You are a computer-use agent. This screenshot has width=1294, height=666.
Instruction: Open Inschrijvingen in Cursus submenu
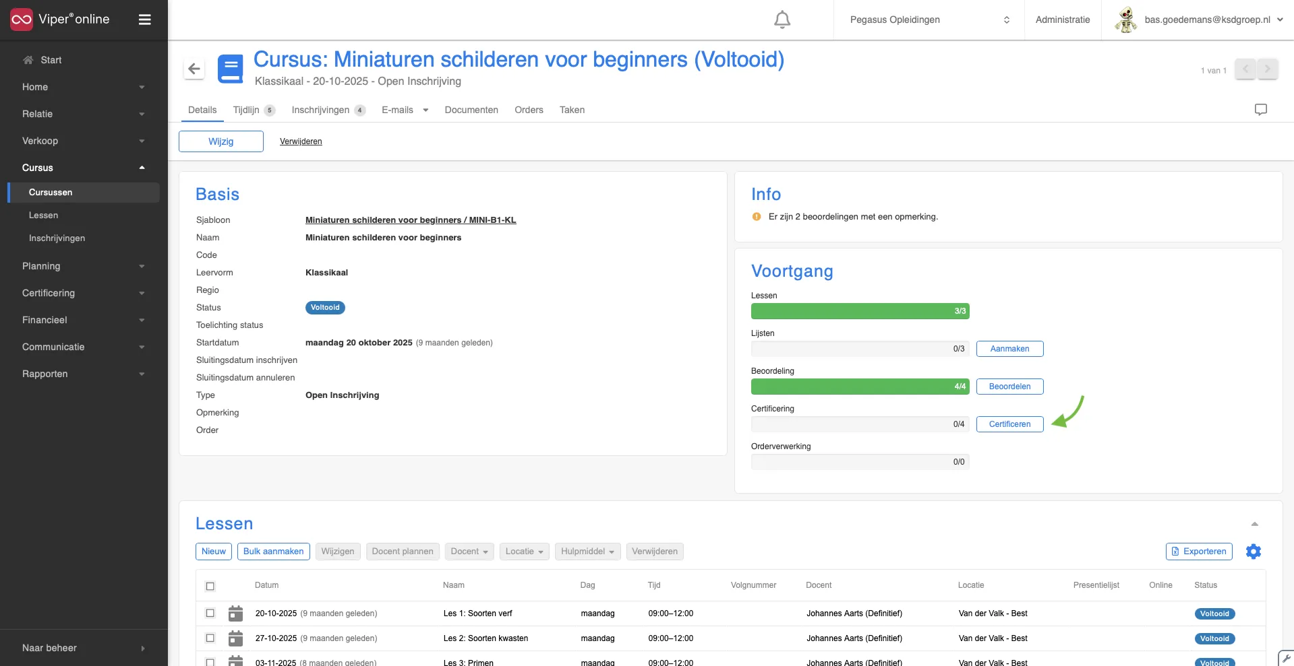point(57,238)
